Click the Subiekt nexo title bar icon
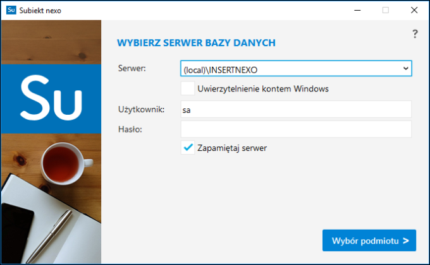The image size is (430, 265). pyautogui.click(x=11, y=10)
